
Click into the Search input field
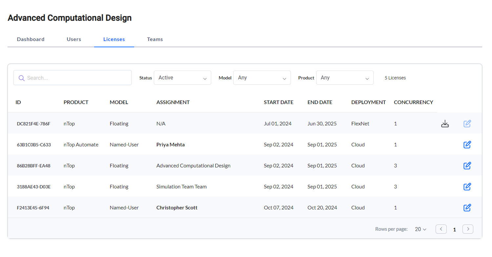72,78
